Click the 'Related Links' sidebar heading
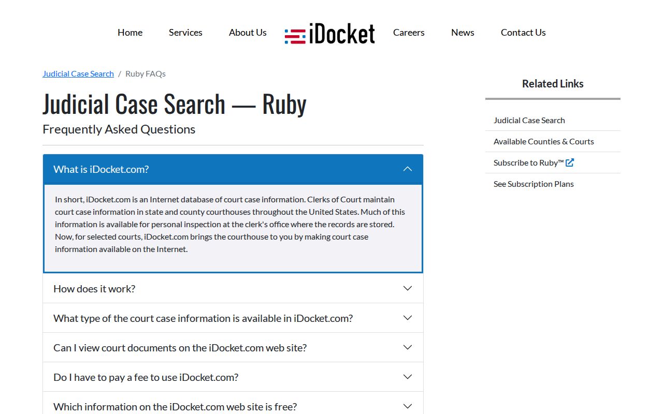The width and height of the screenshot is (663, 414). [553, 84]
